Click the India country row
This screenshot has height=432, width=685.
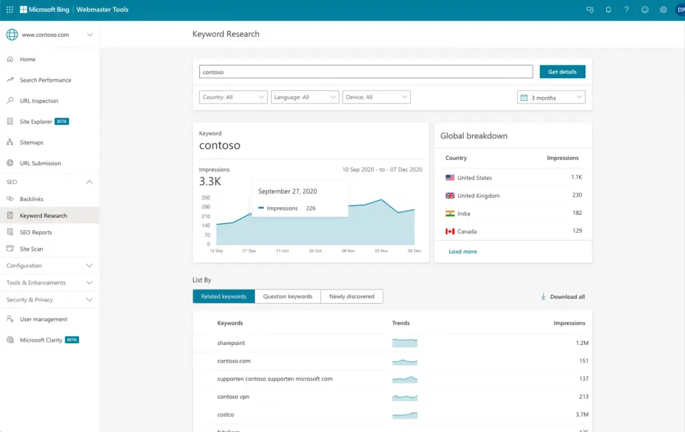point(513,213)
